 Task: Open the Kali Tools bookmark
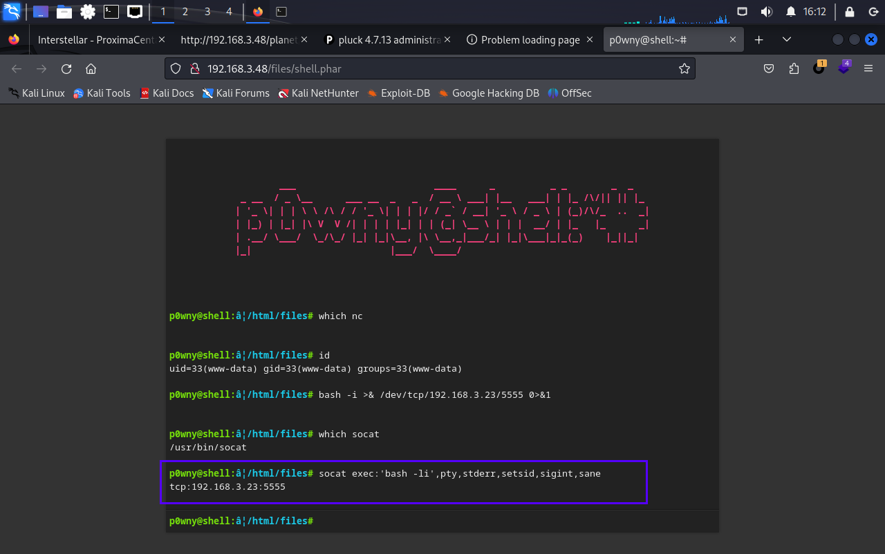(x=102, y=93)
